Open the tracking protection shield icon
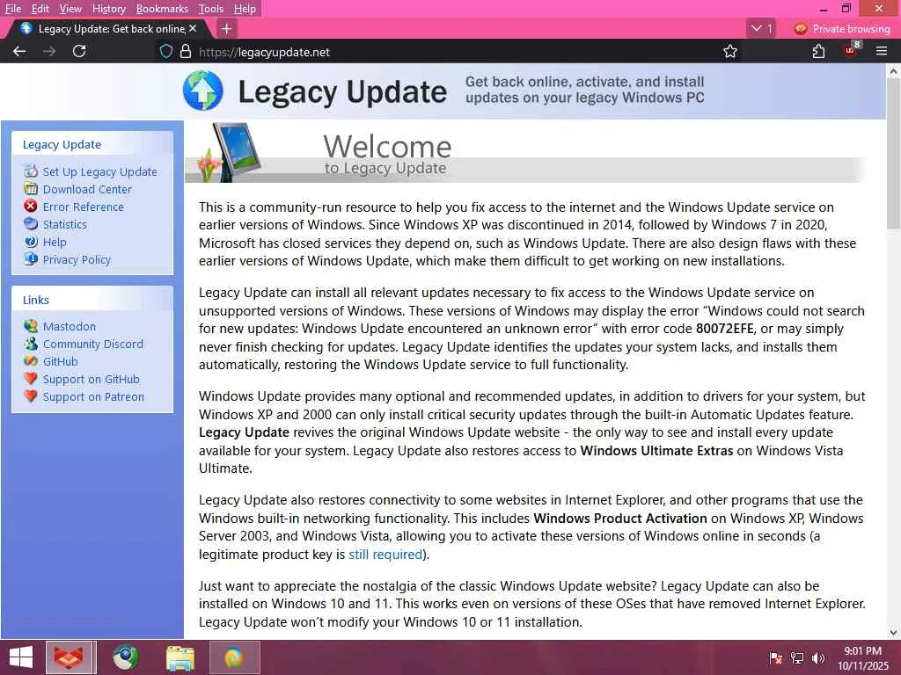Image resolution: width=901 pixels, height=675 pixels. 166,52
